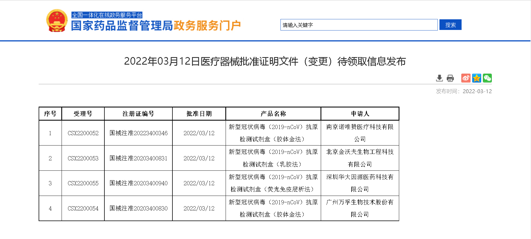Click serial number 2 cell
The width and height of the screenshot is (531, 239).
click(x=50, y=158)
